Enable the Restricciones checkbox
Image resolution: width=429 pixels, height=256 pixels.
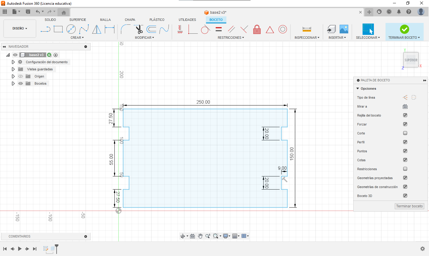405,169
